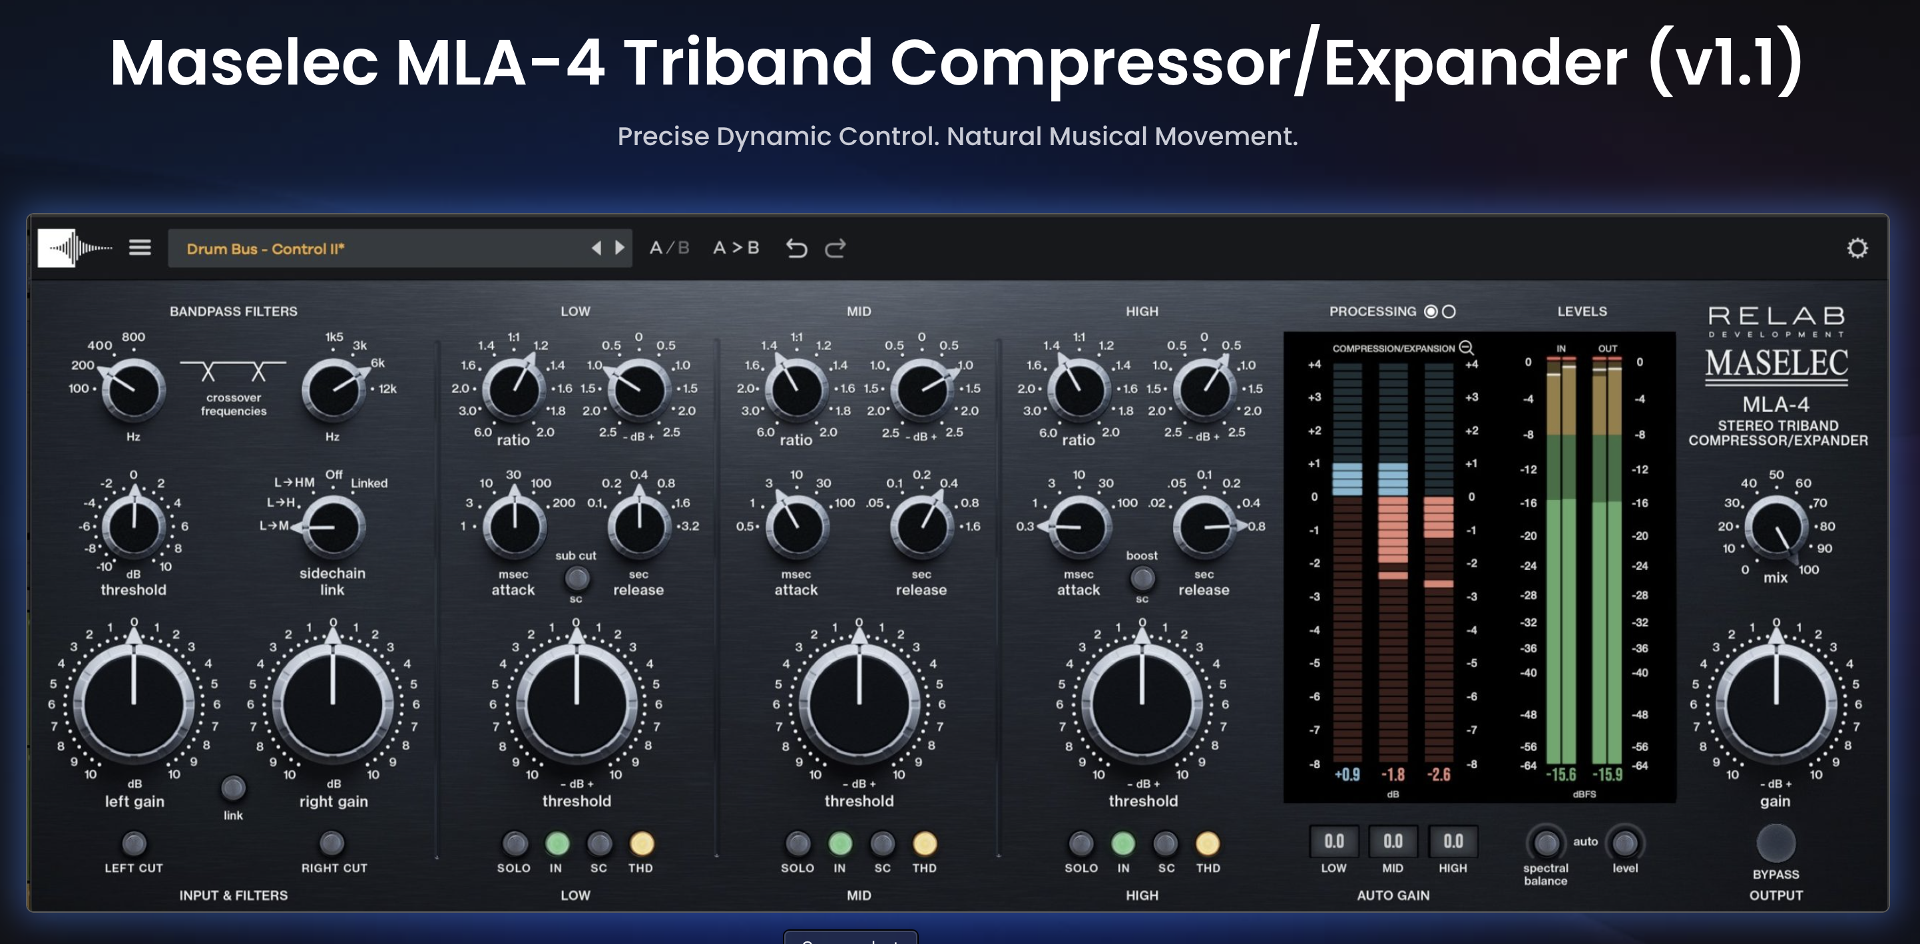Enable SOLO on the LOW band

click(x=515, y=843)
